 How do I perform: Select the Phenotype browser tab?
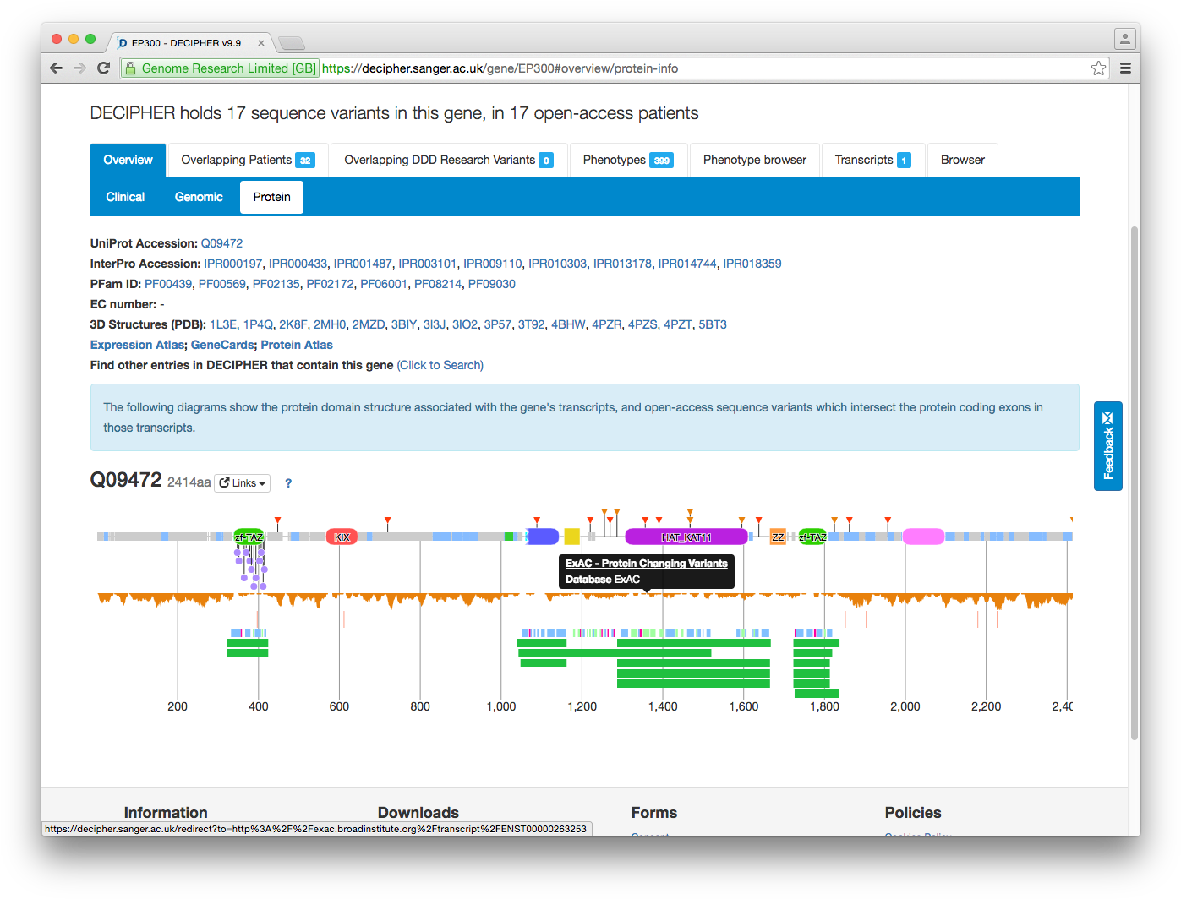click(x=754, y=160)
